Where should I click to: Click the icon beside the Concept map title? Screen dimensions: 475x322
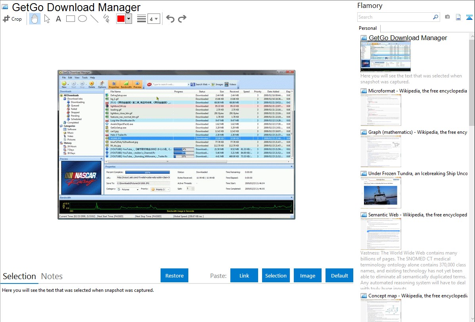pyautogui.click(x=364, y=296)
